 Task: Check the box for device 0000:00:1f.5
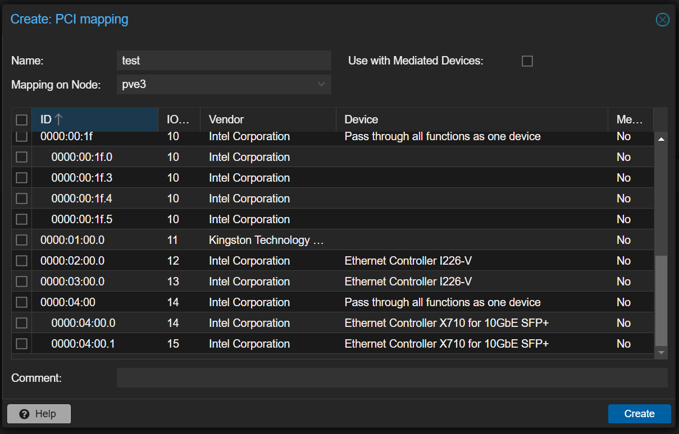[x=21, y=219]
